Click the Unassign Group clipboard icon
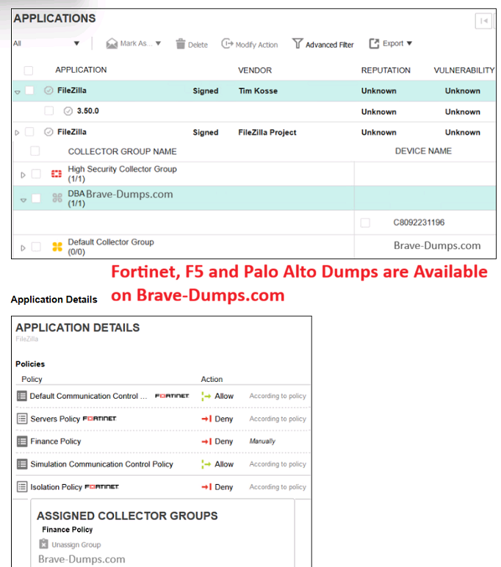 click(x=44, y=545)
